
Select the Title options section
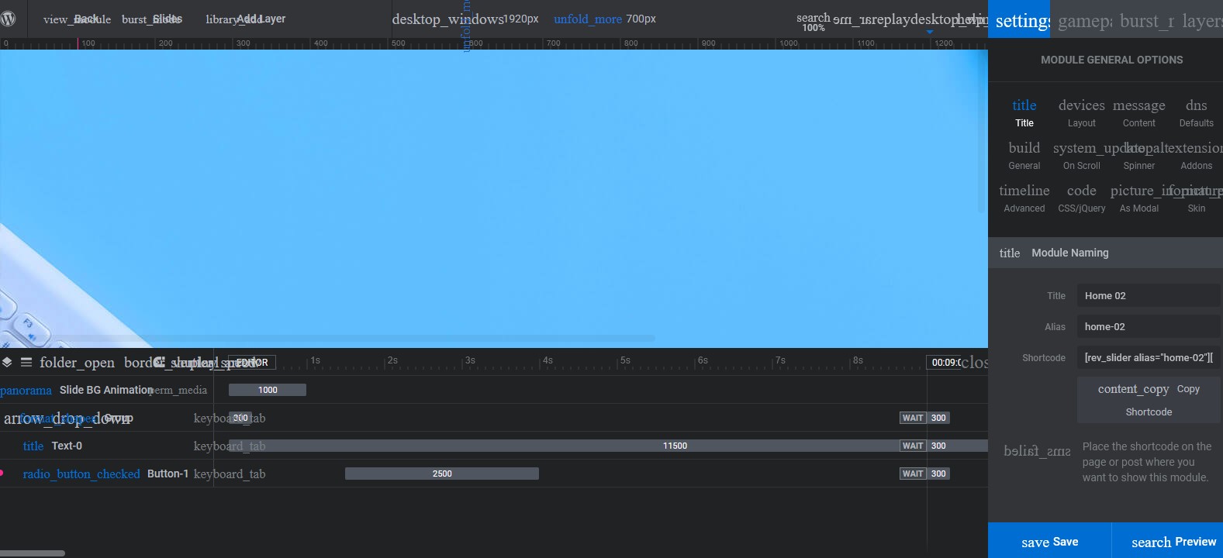[x=1024, y=113]
